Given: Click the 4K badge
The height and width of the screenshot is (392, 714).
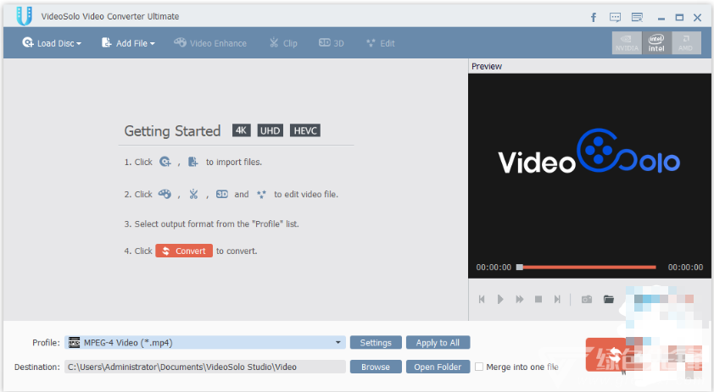Looking at the screenshot, I should (x=241, y=130).
